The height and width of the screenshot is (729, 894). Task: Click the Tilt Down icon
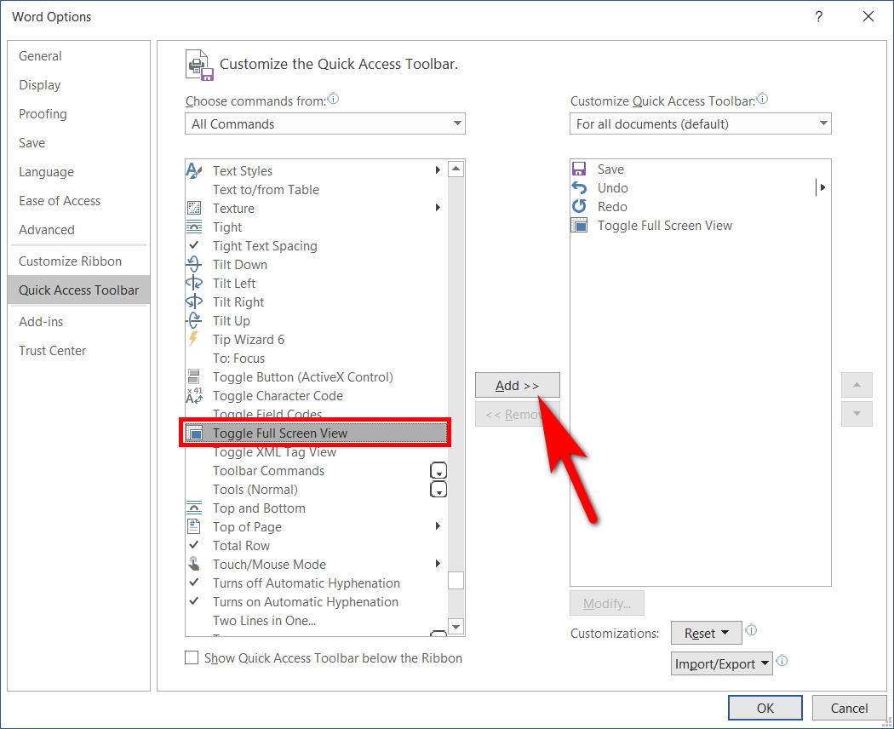(194, 264)
